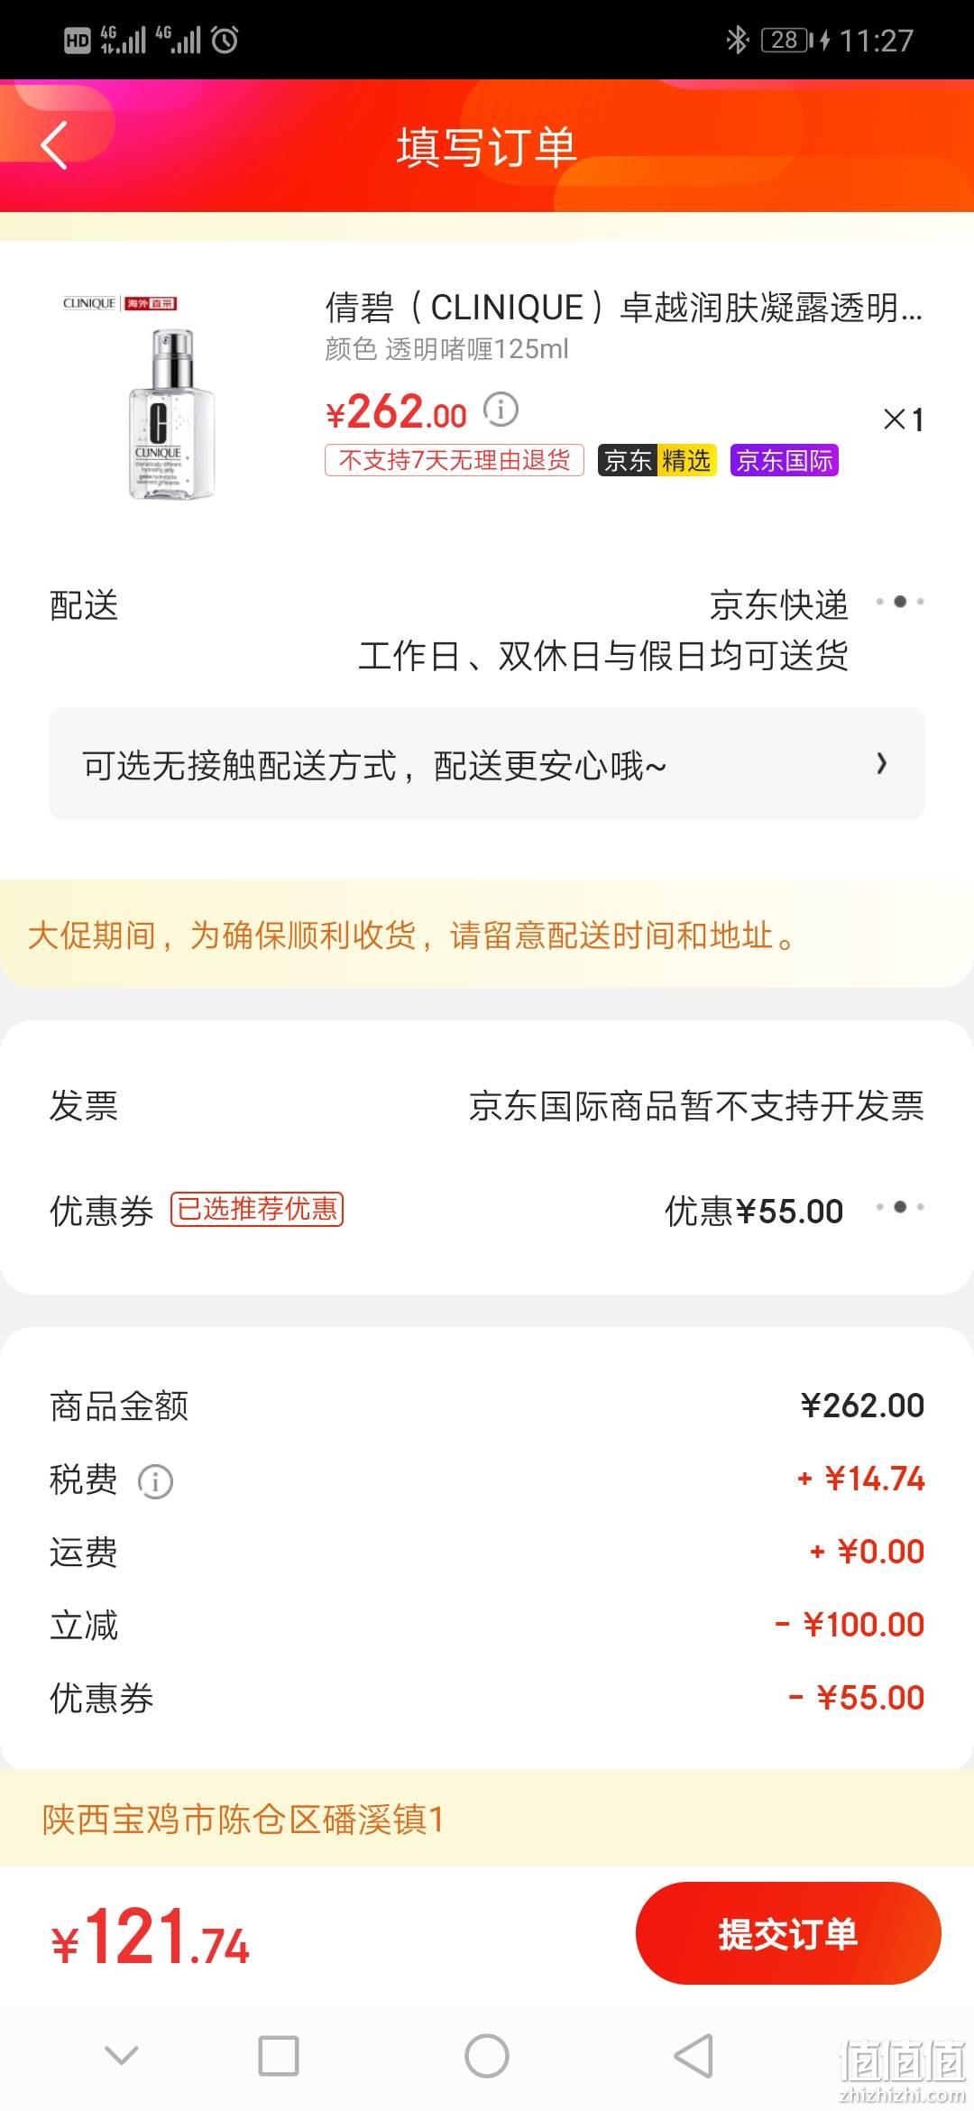Open the 发票 invoice row
The width and height of the screenshot is (974, 2111).
(487, 1106)
